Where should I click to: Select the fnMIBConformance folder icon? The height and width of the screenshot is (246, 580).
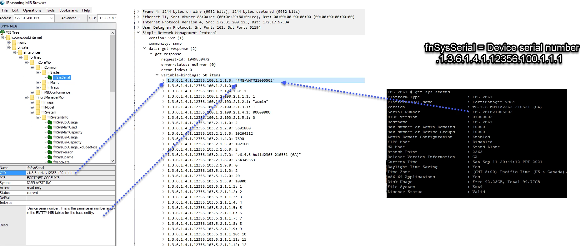[x=38, y=92]
